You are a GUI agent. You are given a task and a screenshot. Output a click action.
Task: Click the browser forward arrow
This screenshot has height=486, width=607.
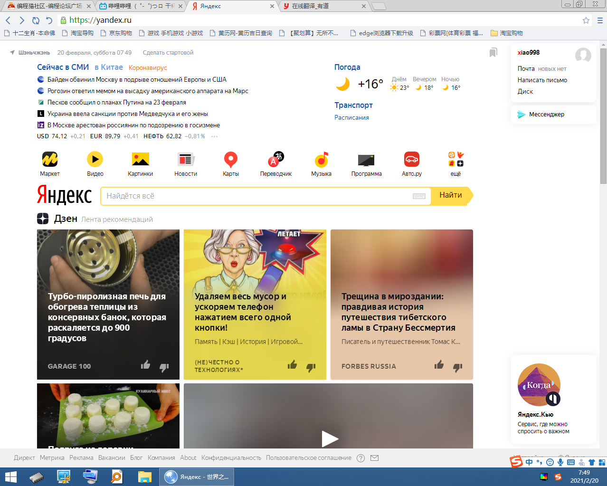click(x=21, y=20)
